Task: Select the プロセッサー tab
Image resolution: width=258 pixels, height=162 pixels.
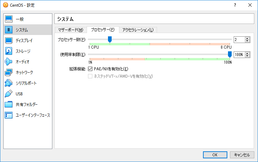Action: click(x=103, y=30)
